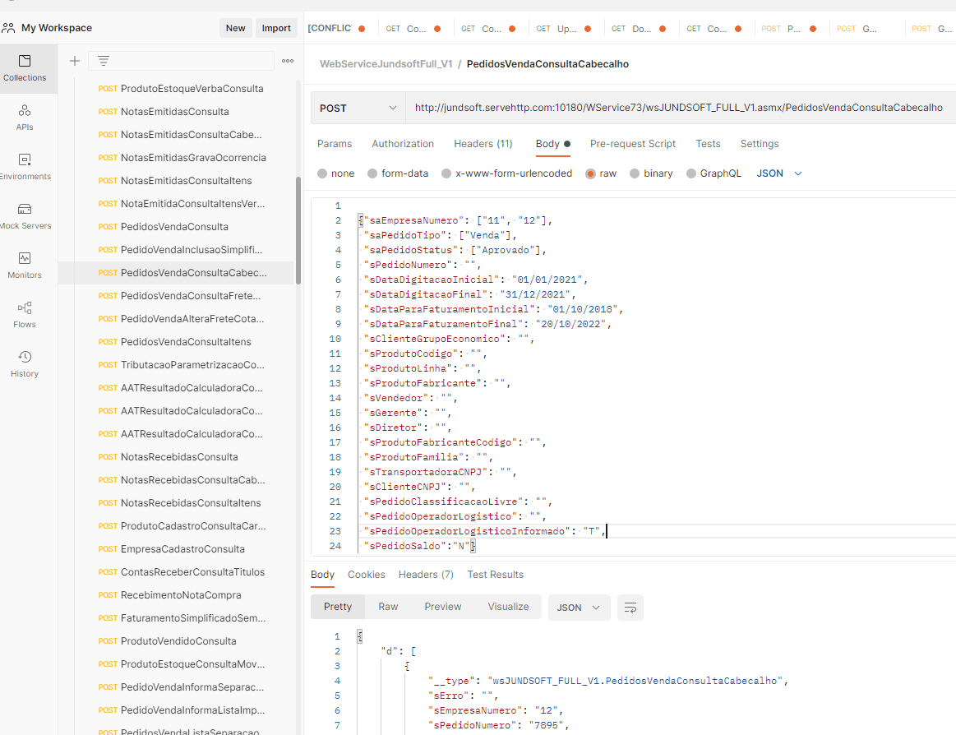Open the Mock Servers sidebar section
Image resolution: width=956 pixels, height=735 pixels.
pos(25,215)
